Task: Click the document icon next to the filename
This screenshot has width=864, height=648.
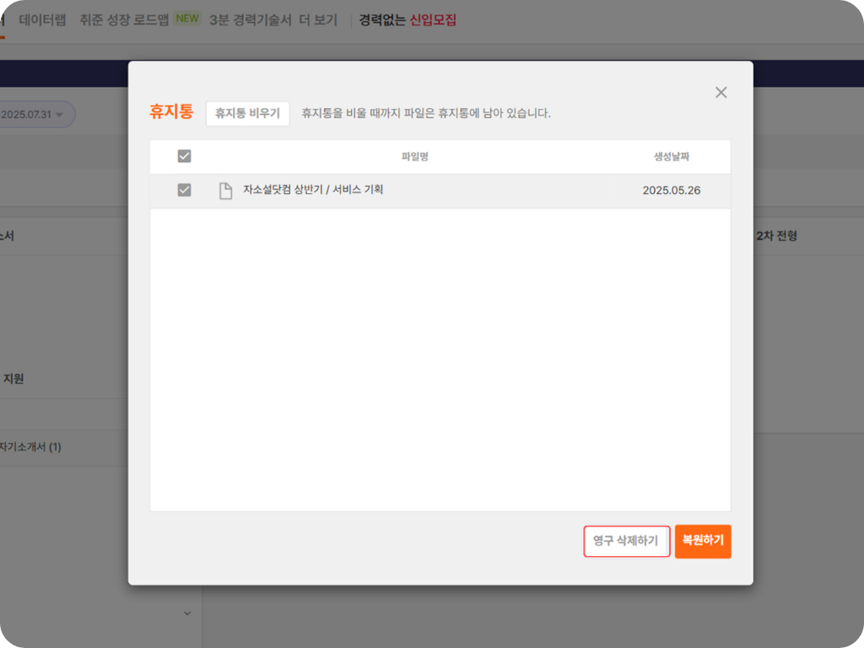Action: click(225, 189)
